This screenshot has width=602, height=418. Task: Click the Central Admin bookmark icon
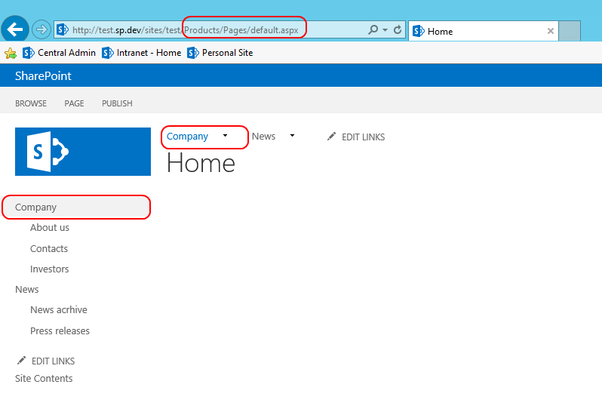coord(29,53)
